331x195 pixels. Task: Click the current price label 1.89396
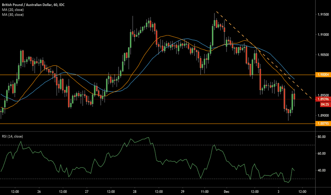323,99
